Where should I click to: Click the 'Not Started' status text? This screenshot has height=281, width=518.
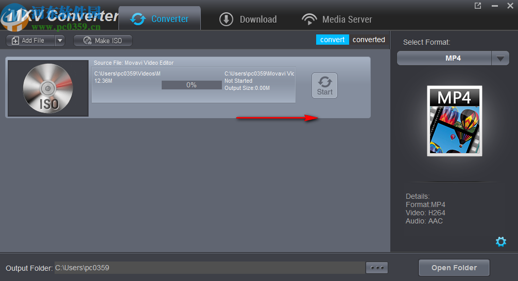coord(238,81)
